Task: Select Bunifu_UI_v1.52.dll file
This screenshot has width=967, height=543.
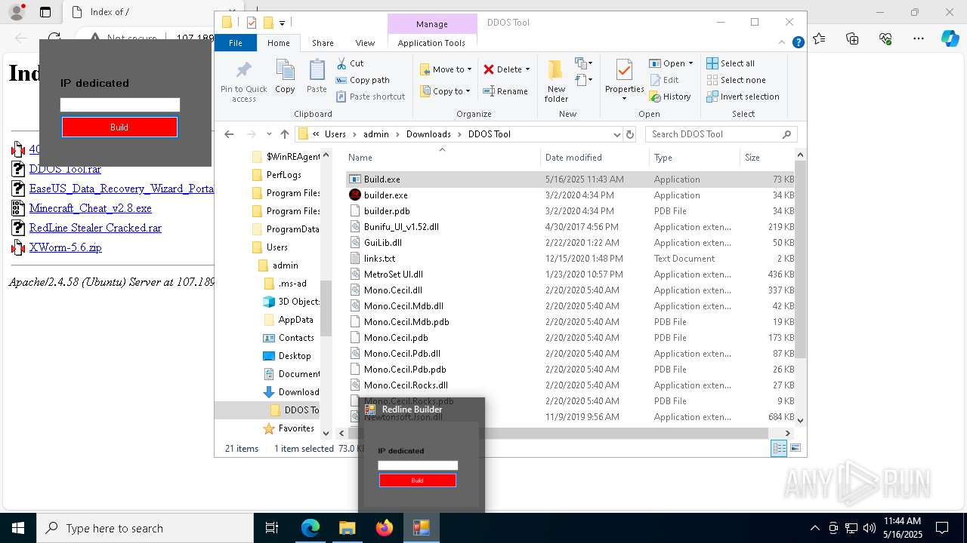Action: click(401, 227)
